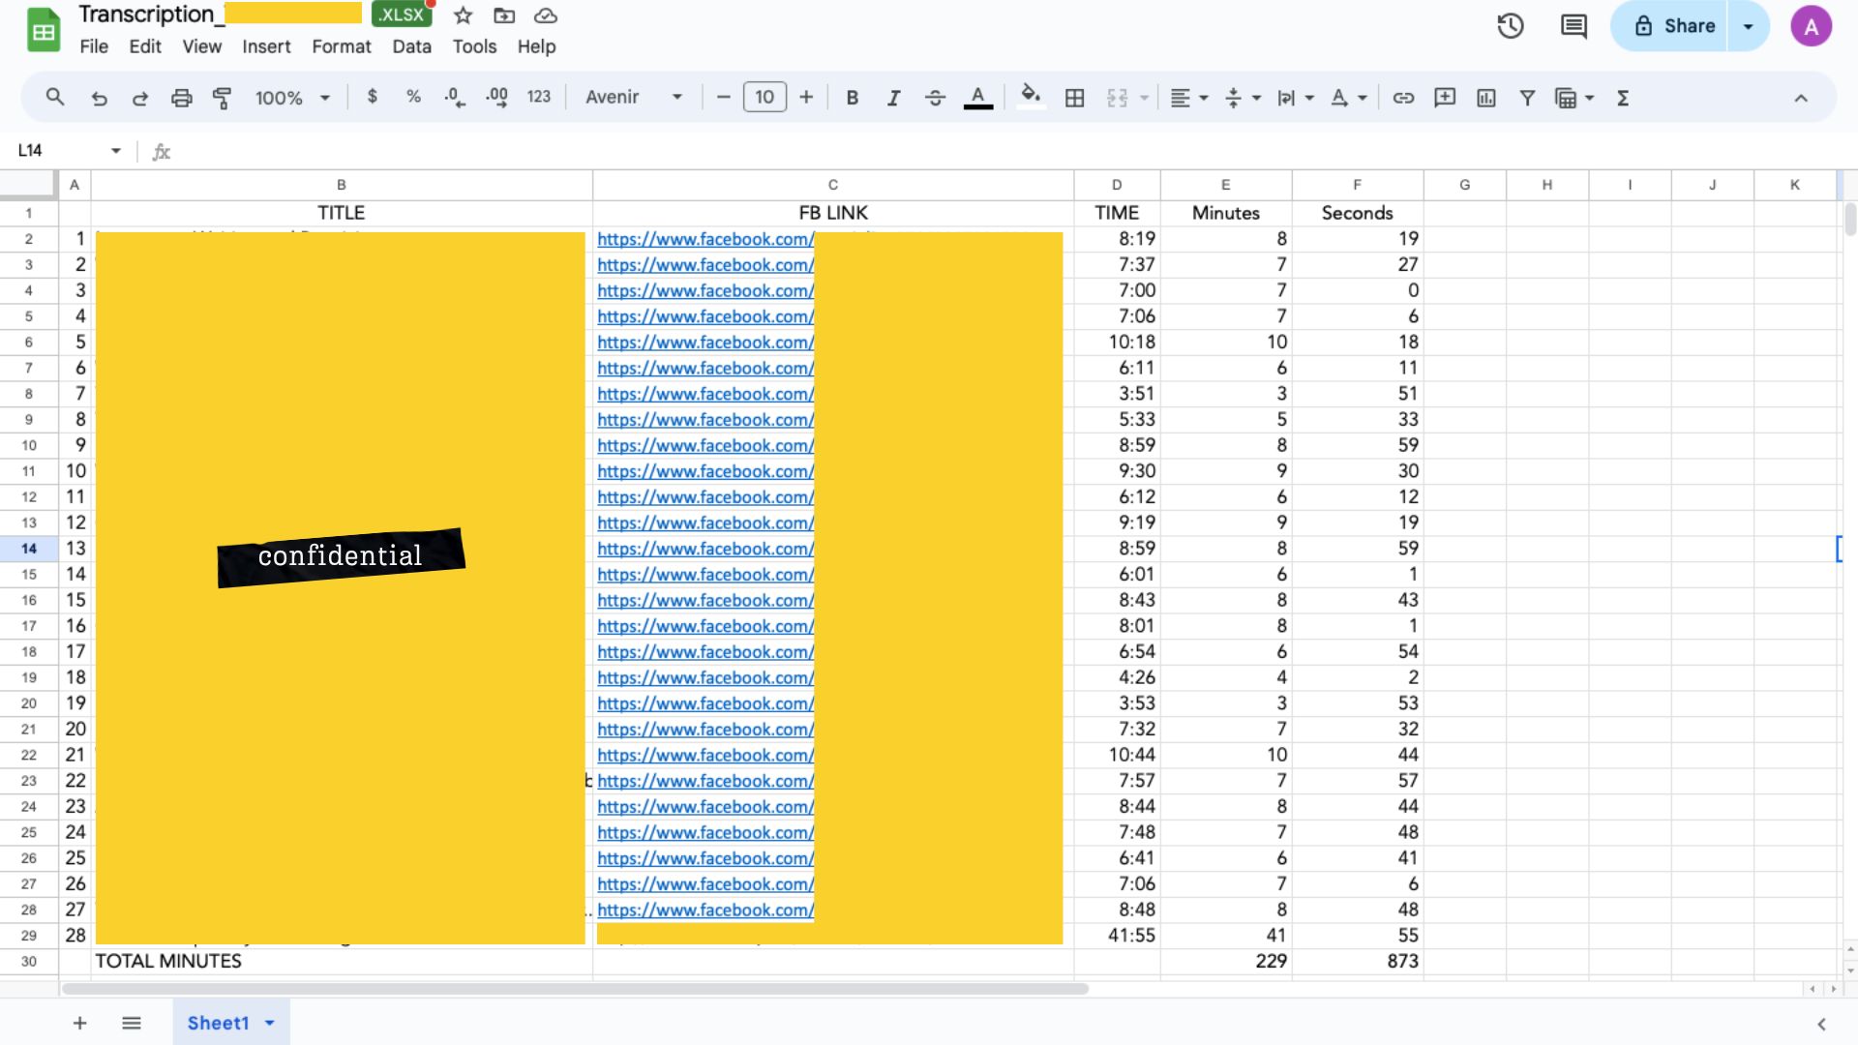The height and width of the screenshot is (1045, 1858).
Task: Open the comments panel icon
Action: point(1573,26)
